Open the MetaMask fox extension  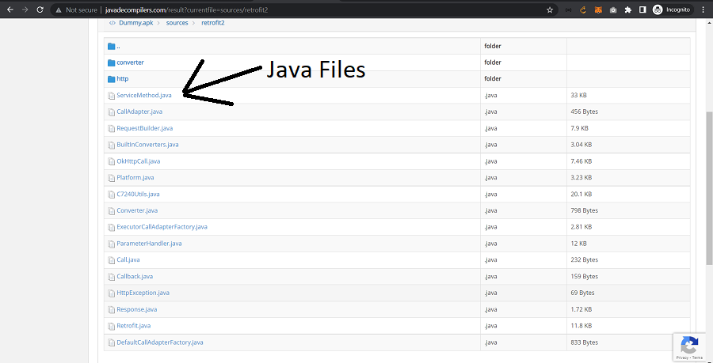pos(599,9)
